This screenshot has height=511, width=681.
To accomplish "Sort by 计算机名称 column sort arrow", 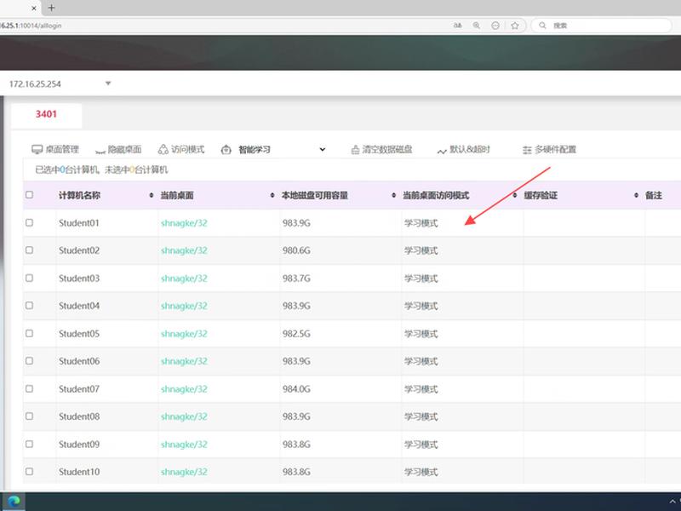I will coord(152,195).
